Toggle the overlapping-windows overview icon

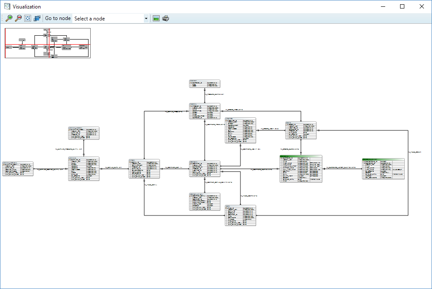[x=37, y=18]
